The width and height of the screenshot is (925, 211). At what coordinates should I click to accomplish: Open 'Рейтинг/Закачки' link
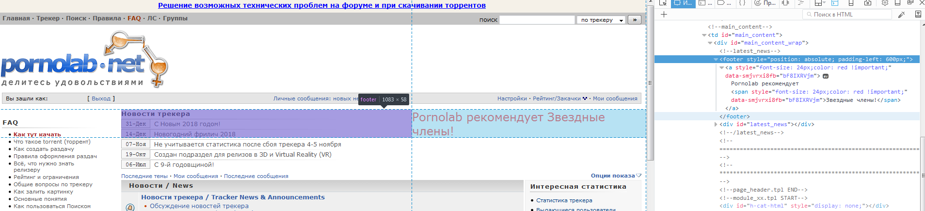pyautogui.click(x=557, y=98)
